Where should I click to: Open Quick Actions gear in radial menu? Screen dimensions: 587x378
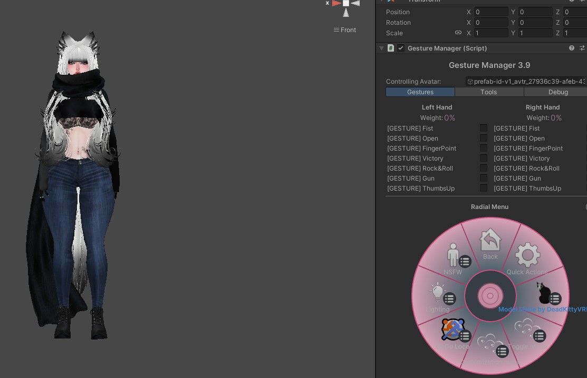click(x=527, y=255)
